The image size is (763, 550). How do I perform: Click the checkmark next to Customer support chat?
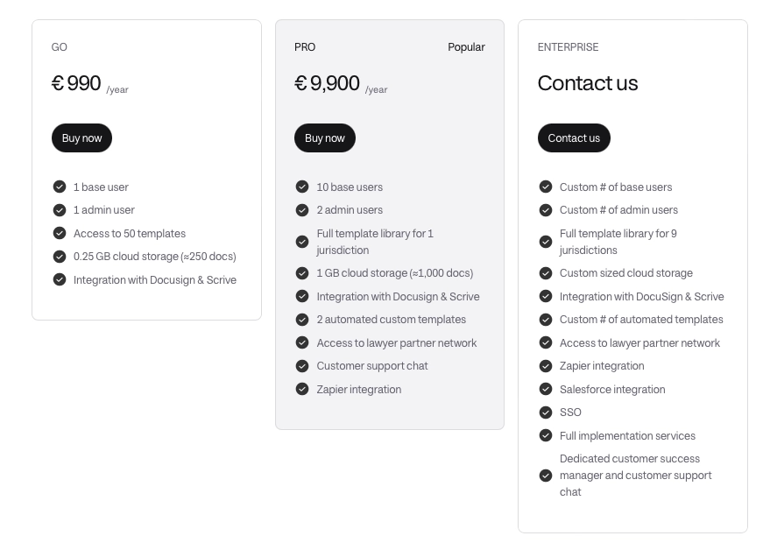pos(302,366)
